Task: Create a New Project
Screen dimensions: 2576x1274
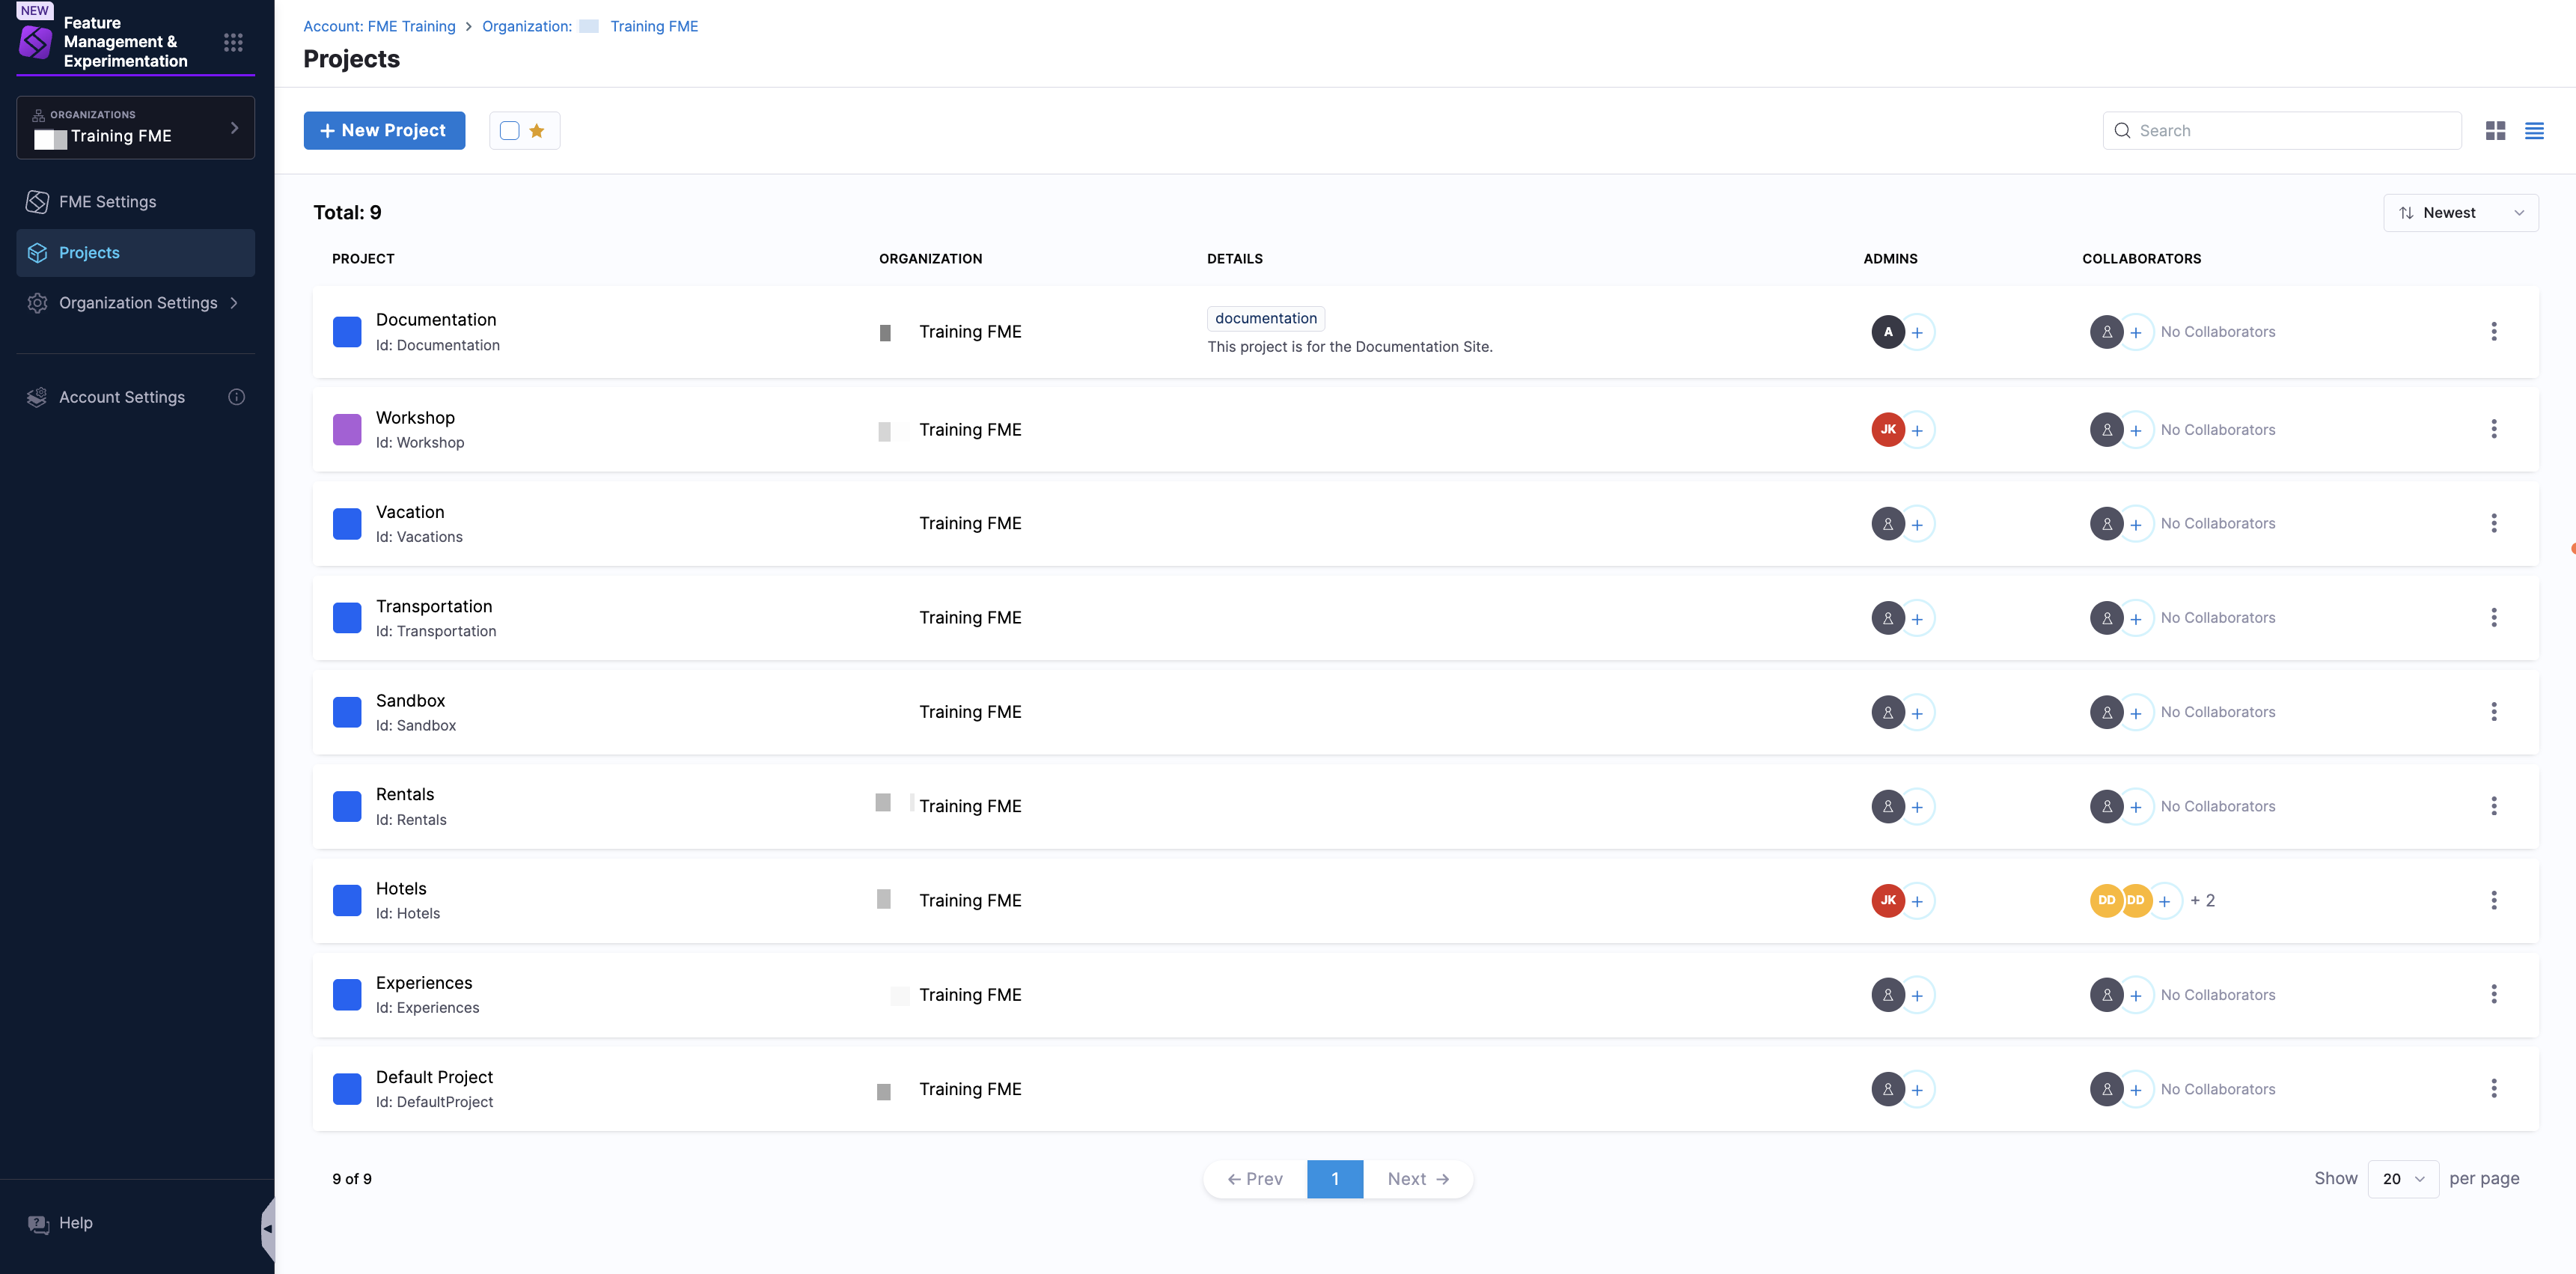Action: click(x=384, y=130)
